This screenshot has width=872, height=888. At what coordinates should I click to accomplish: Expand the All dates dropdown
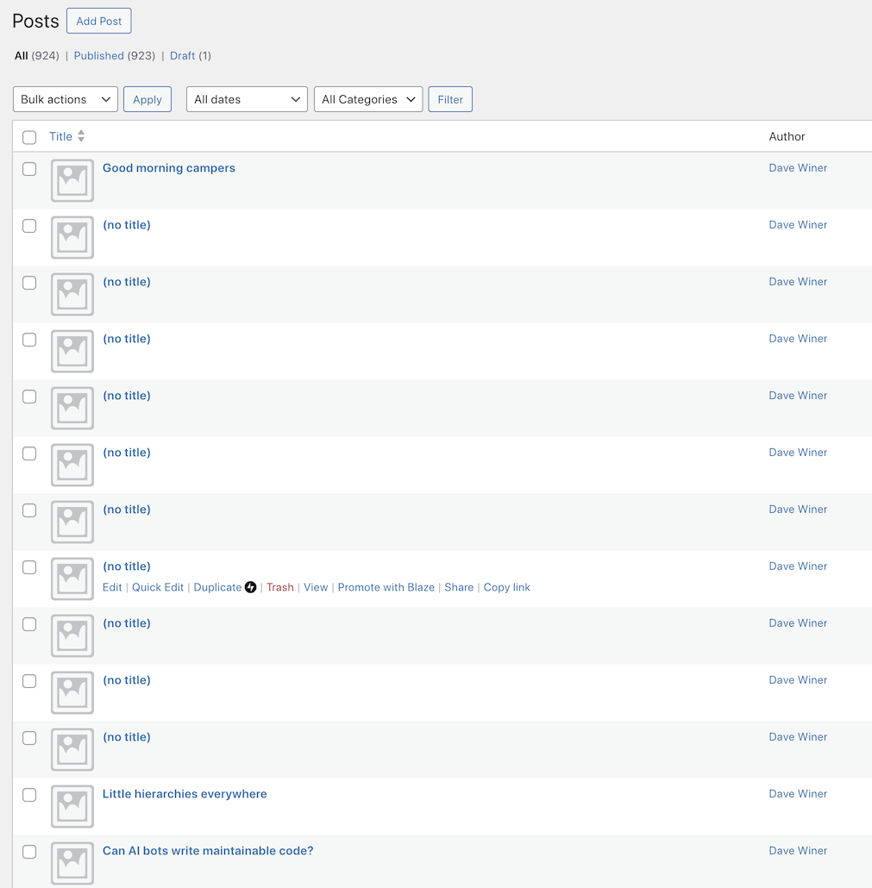[247, 99]
